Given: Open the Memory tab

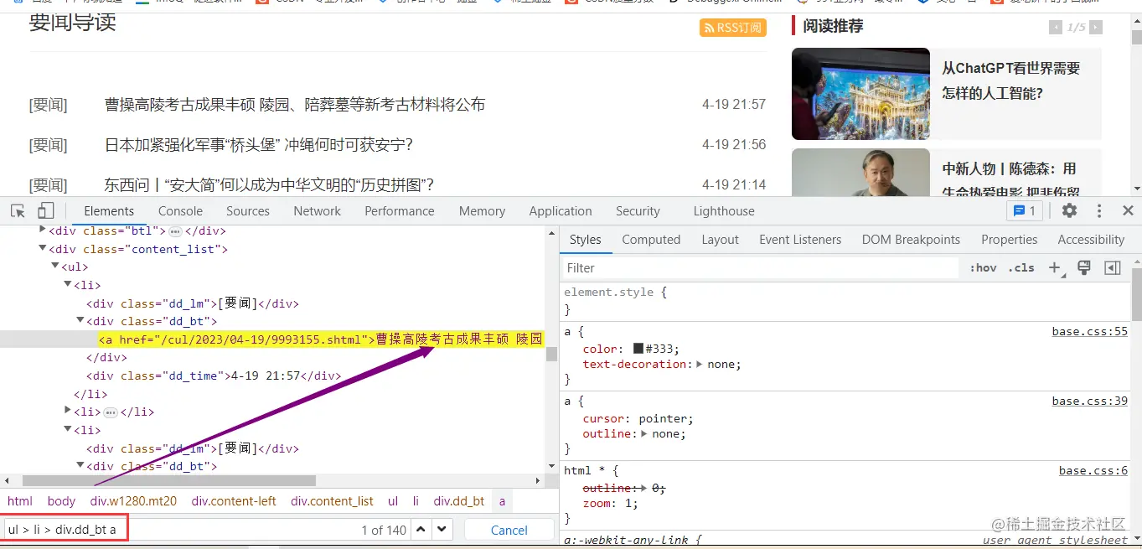Looking at the screenshot, I should (x=482, y=211).
